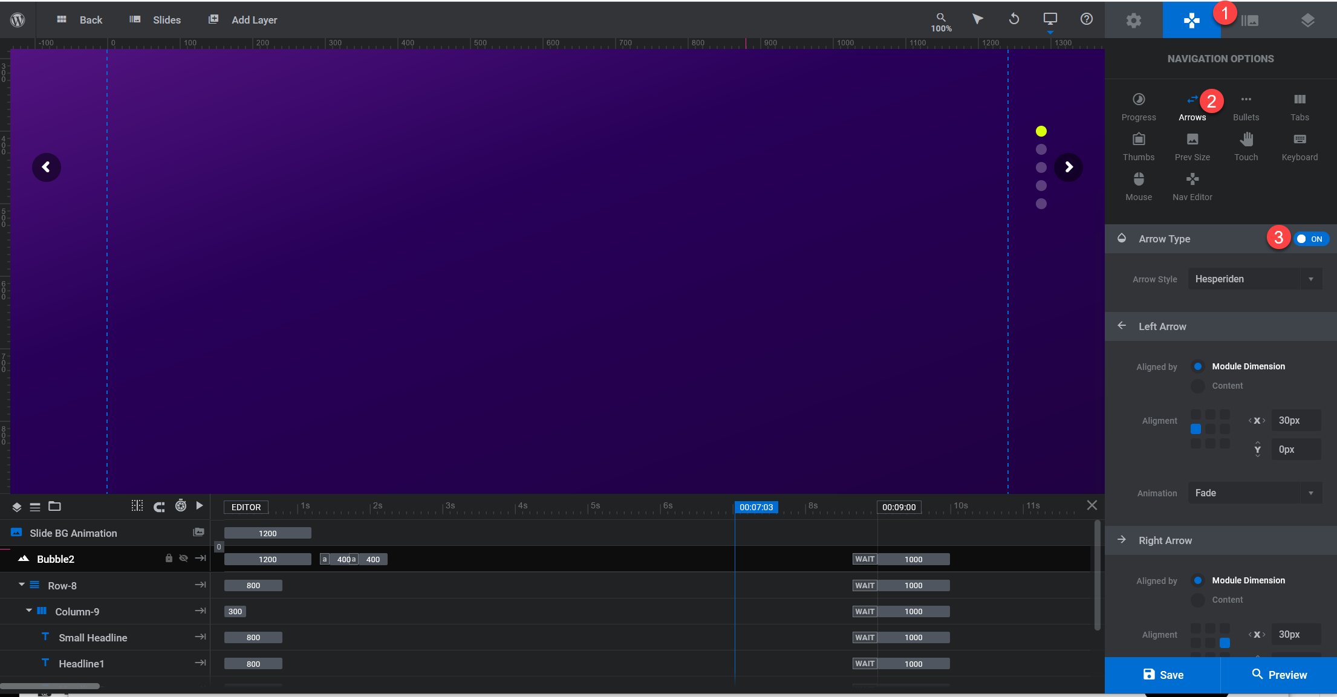
Task: Open the desktop device view icon
Action: click(x=1050, y=19)
